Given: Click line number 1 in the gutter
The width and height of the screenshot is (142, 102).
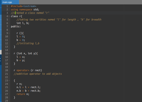Looking at the screenshot, I should [7, 6].
